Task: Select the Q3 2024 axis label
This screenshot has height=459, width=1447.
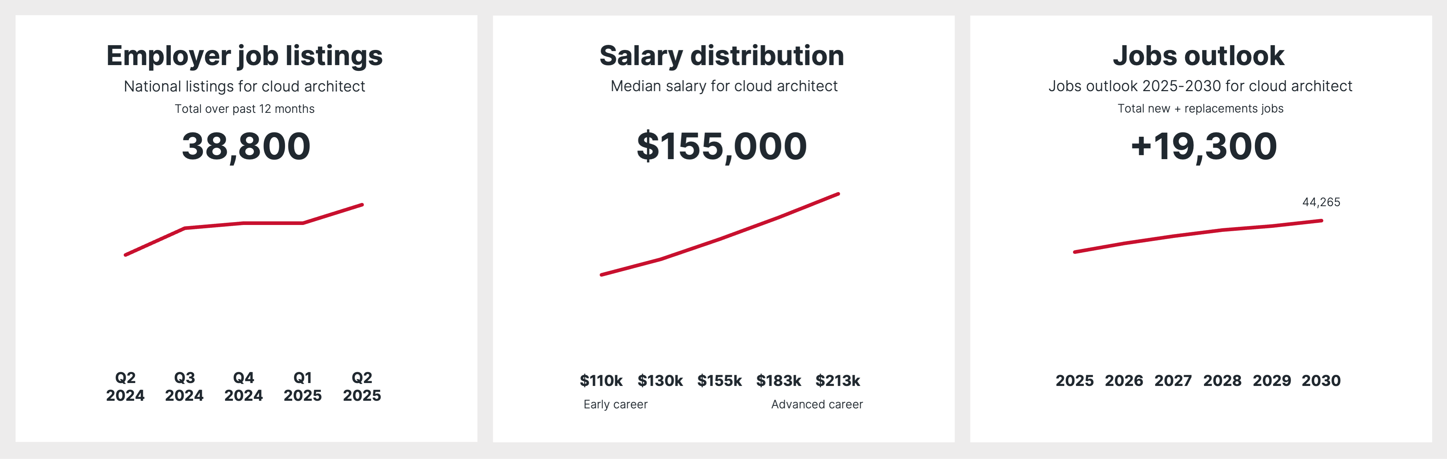Action: click(184, 387)
